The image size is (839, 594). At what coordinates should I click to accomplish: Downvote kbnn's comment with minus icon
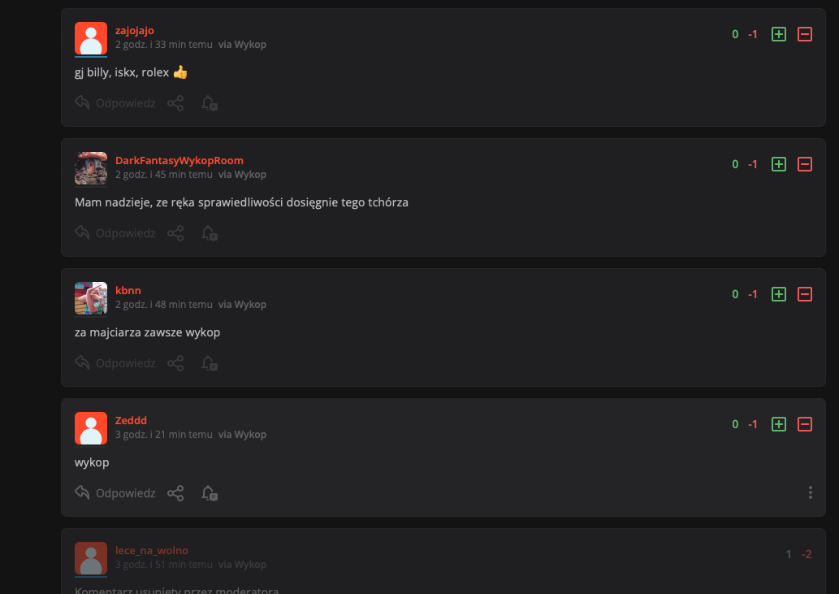(805, 294)
